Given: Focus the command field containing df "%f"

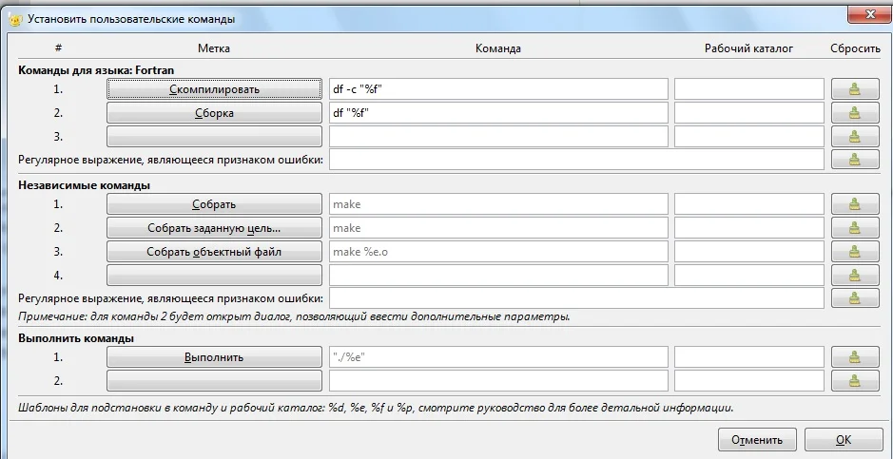Looking at the screenshot, I should click(x=498, y=113).
